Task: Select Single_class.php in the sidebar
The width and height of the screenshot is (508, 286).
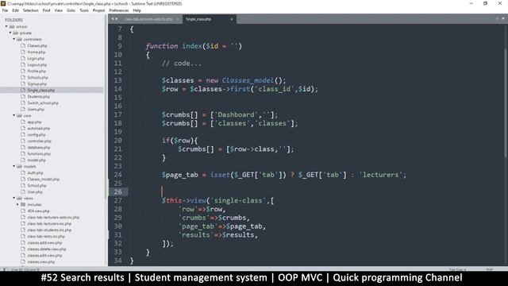Action: point(40,90)
